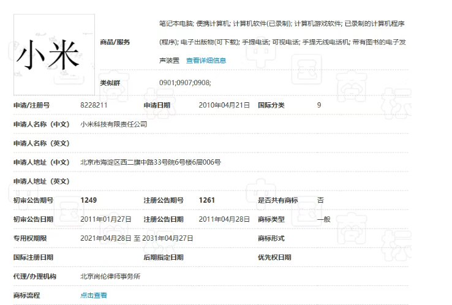This screenshot has width=452, height=305.
Task: Click the 点击查看 trademark process link
Action: tap(94, 295)
